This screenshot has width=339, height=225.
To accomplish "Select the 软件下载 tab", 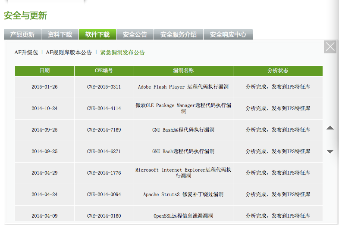I will coord(97,34).
